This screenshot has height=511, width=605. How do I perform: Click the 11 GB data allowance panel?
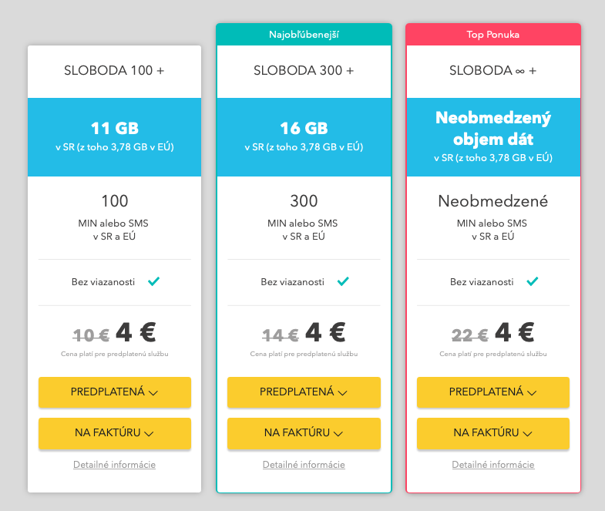pyautogui.click(x=115, y=137)
